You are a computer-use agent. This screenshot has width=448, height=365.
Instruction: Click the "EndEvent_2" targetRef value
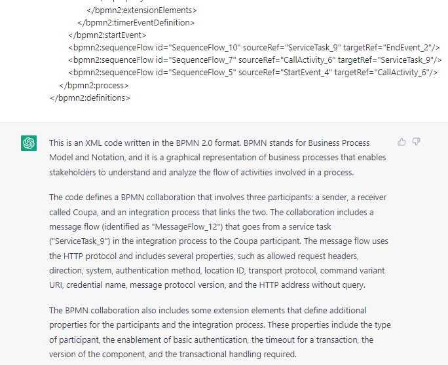(407, 47)
